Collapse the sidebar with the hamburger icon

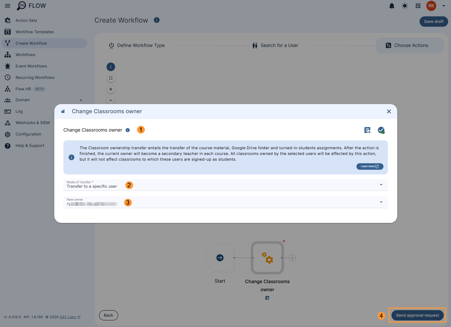pos(7,5)
